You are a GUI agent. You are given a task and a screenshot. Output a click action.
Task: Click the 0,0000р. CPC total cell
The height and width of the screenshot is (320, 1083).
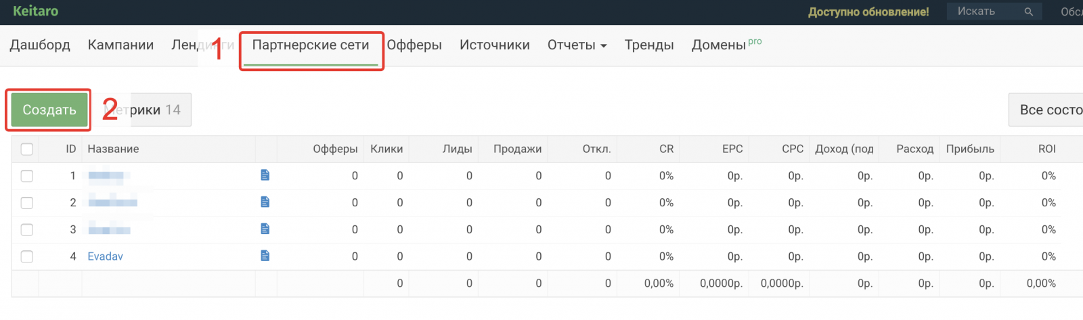[782, 283]
